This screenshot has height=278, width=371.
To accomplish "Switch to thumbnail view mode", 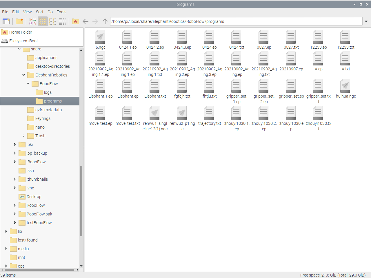I will tap(33, 21).
